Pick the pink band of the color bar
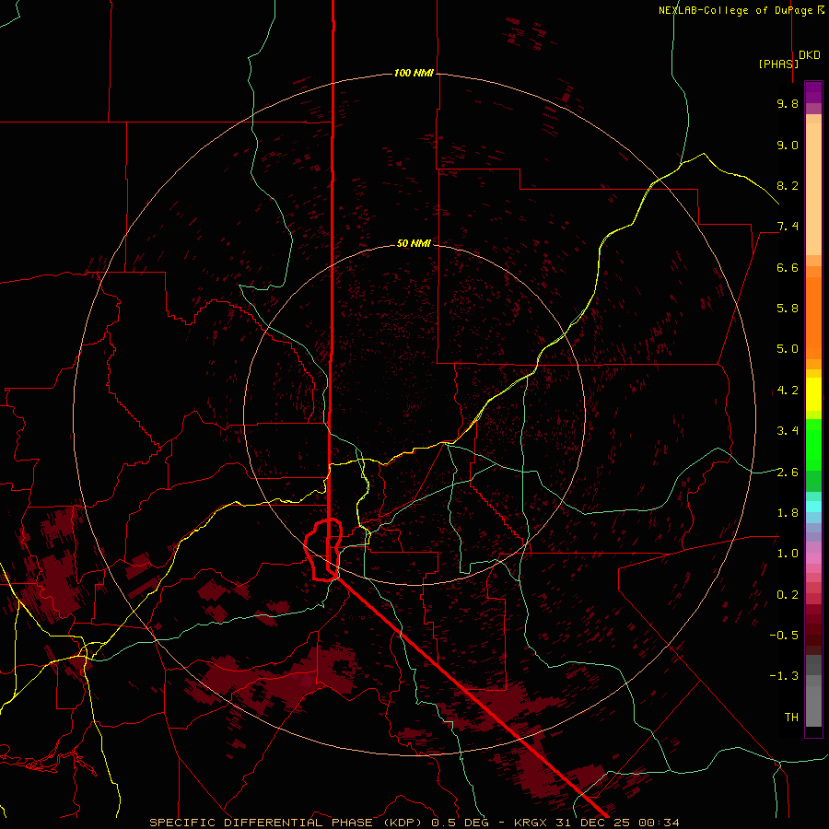 pos(813,557)
